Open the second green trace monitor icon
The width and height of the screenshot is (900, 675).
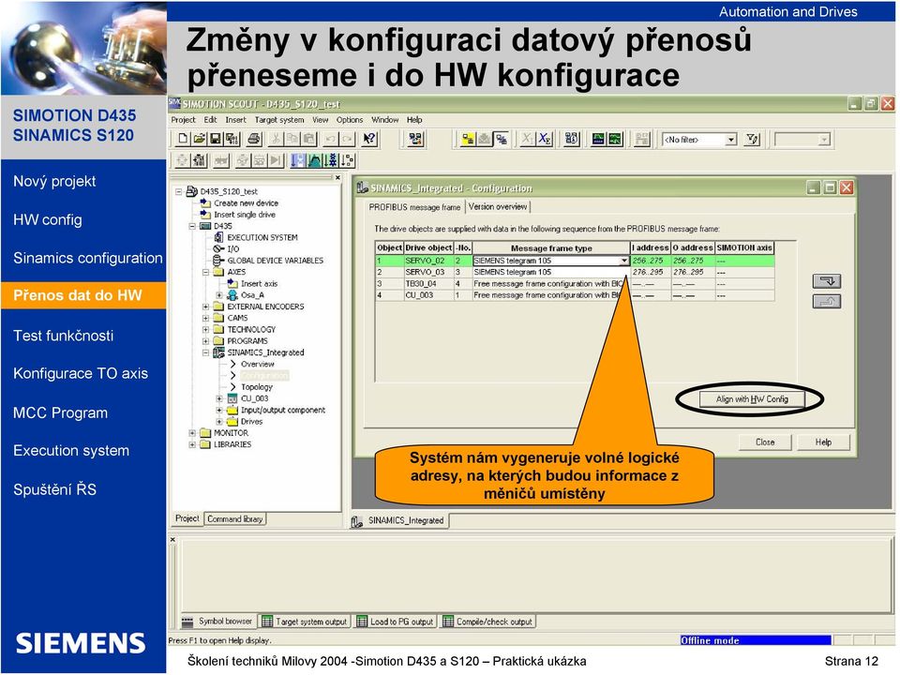click(x=615, y=139)
